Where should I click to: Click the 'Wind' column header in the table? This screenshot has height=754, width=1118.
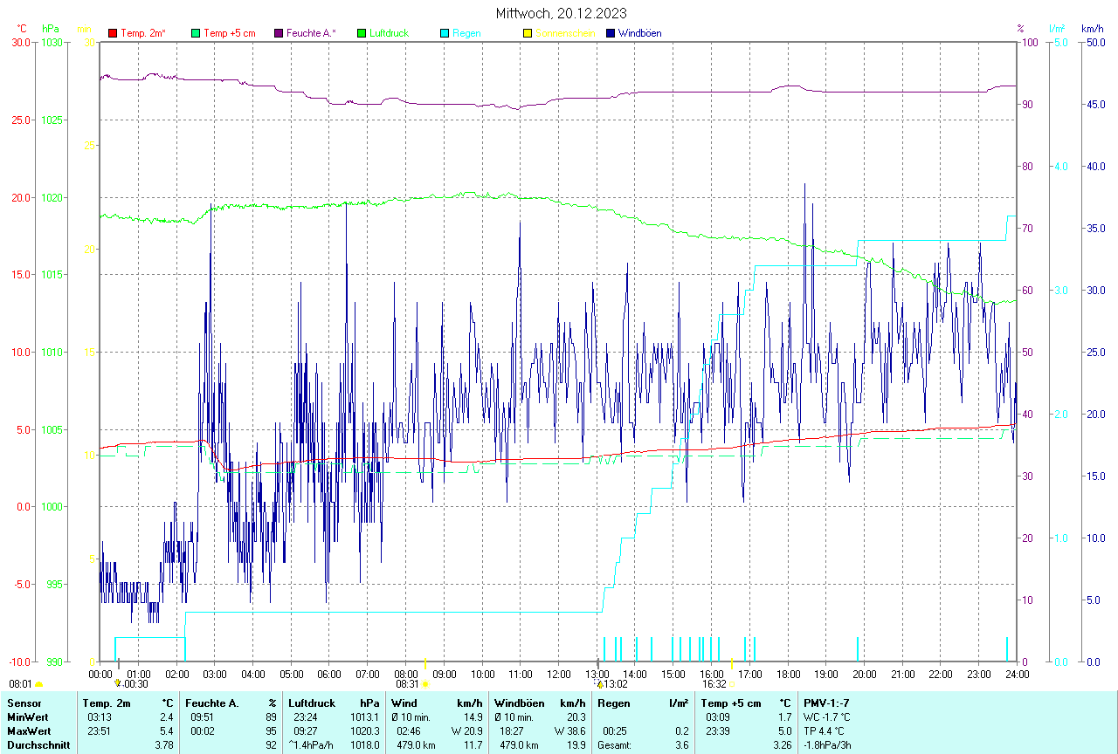click(x=404, y=703)
